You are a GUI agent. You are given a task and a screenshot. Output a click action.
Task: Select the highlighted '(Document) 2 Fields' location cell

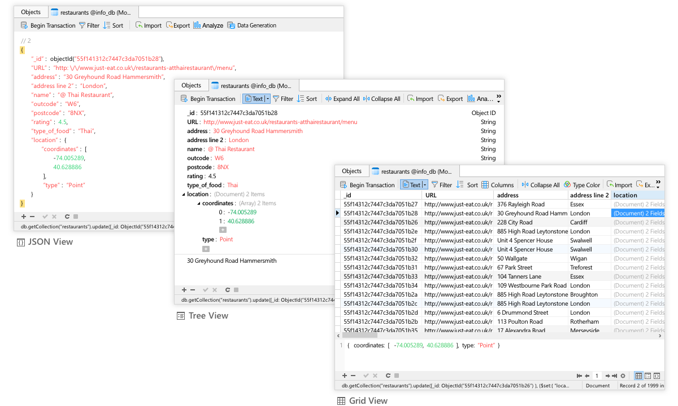pyautogui.click(x=638, y=213)
